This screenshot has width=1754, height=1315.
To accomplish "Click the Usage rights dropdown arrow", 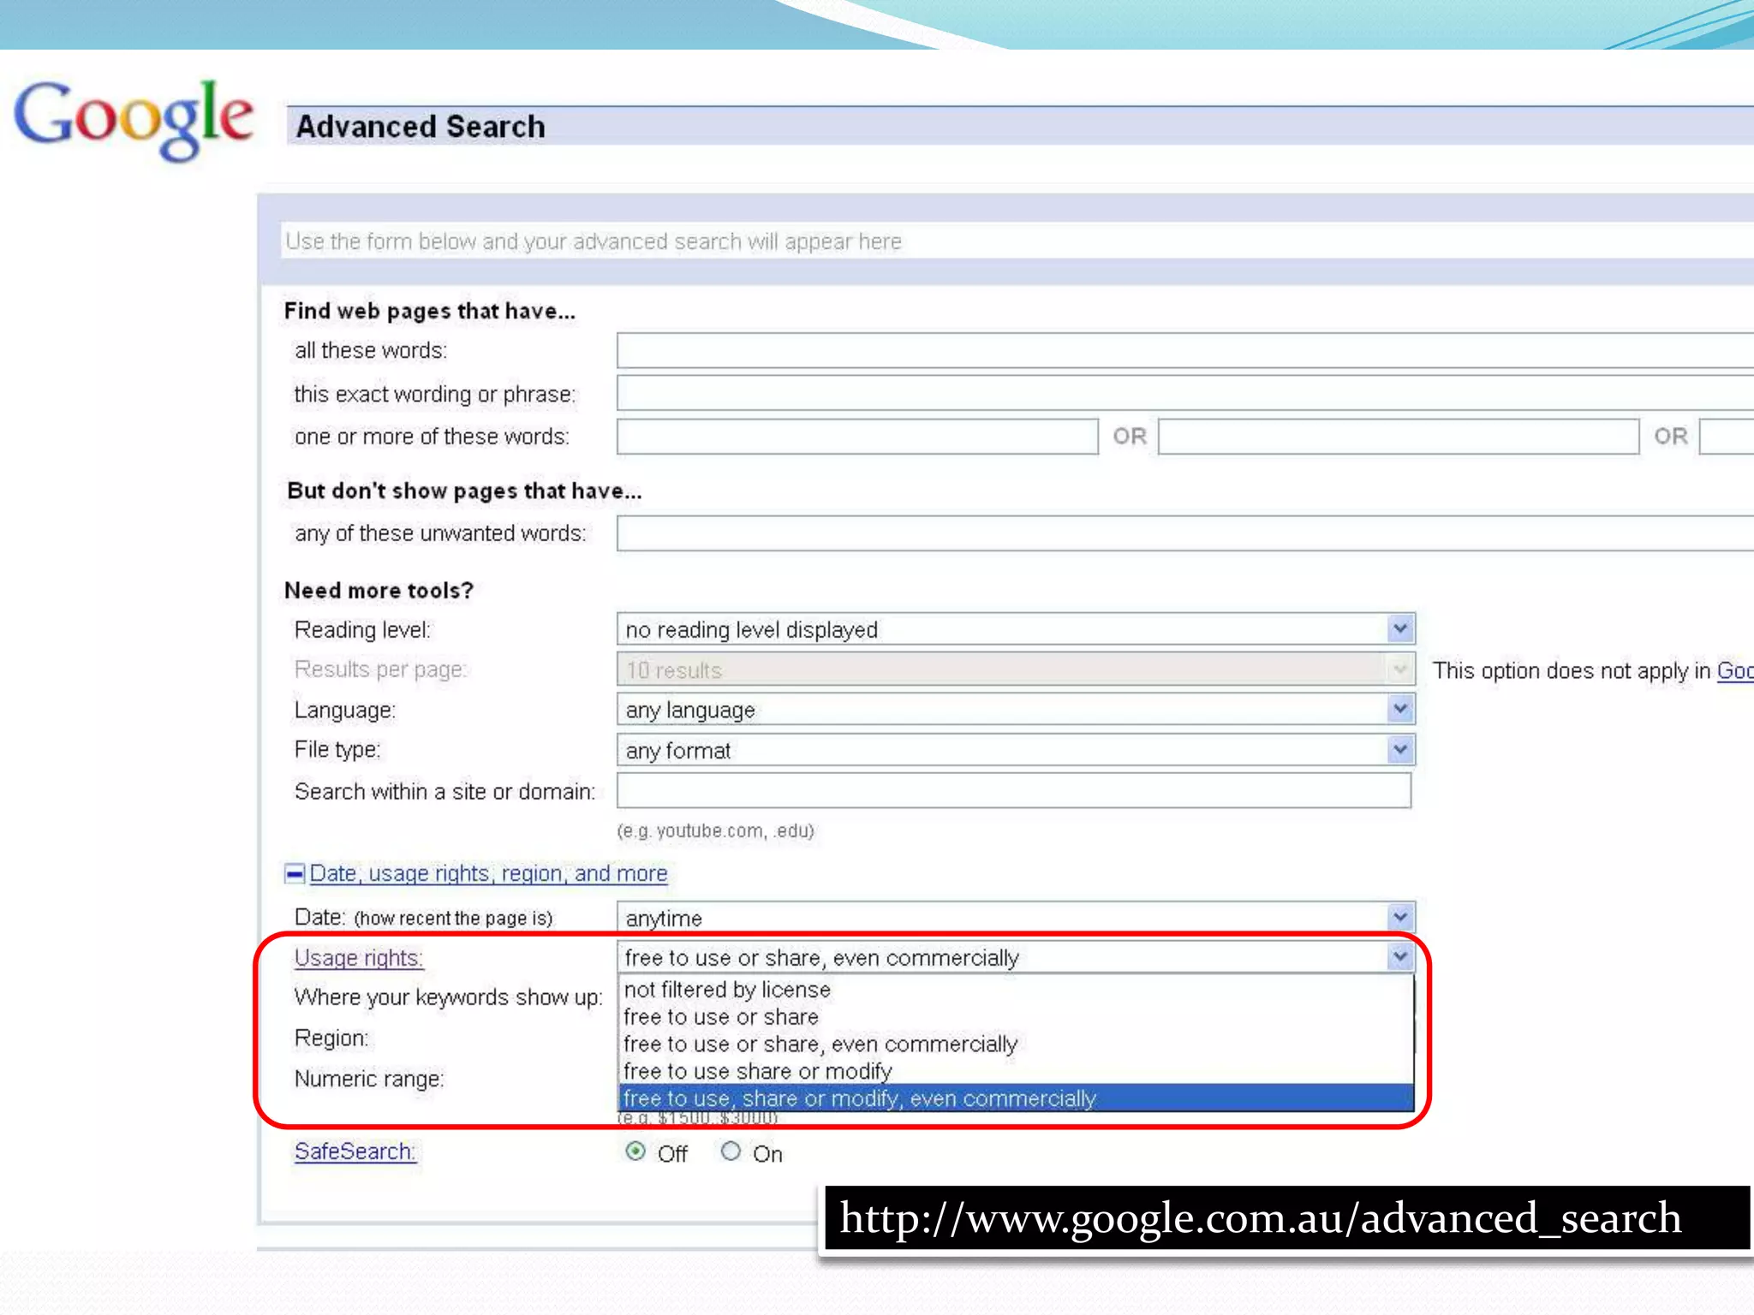I will tap(1400, 956).
